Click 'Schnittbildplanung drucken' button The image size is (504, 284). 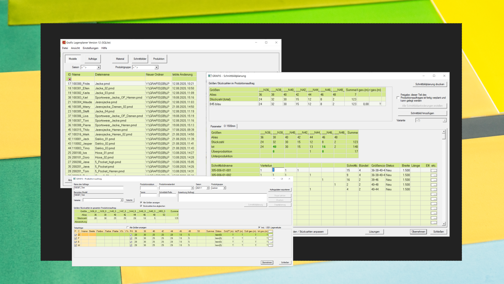tap(430, 84)
